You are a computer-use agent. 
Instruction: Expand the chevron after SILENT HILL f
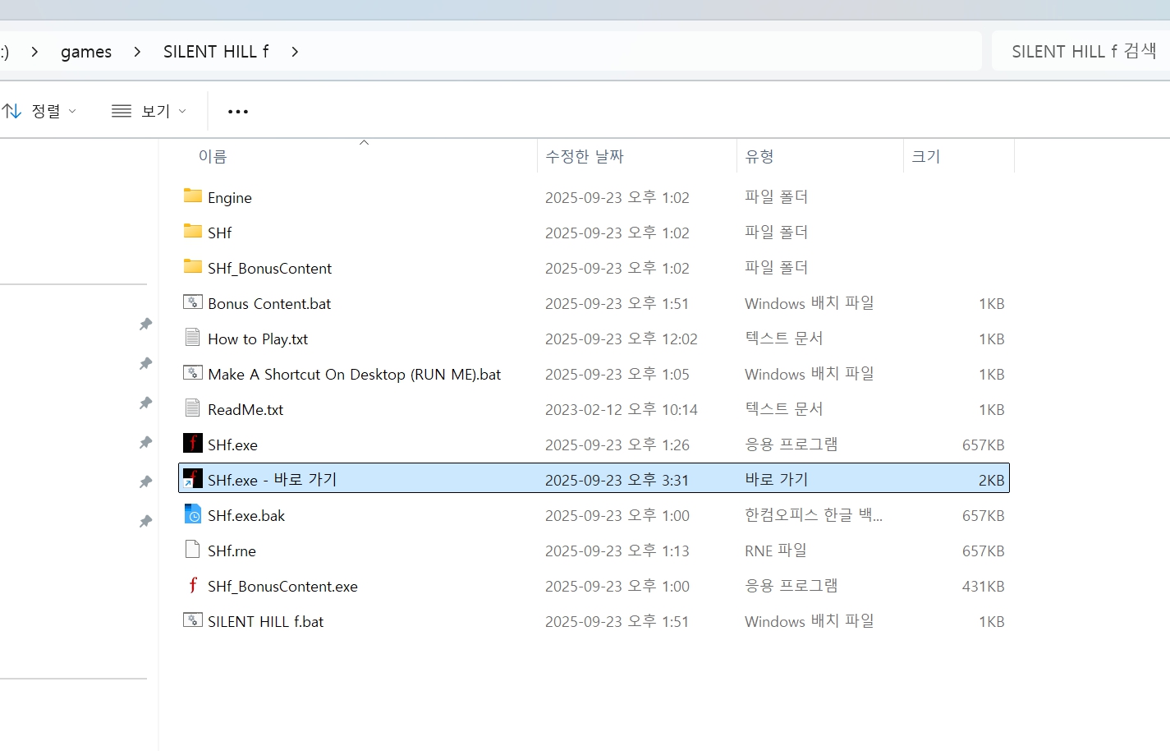click(295, 52)
